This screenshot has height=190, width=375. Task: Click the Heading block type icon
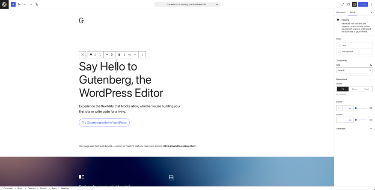coord(91,54)
